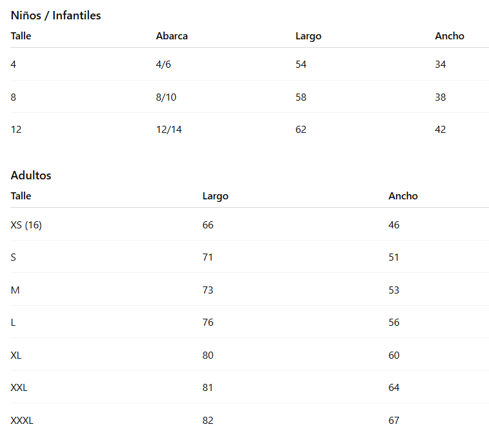Click the Ancho header in Adultos table
The height and width of the screenshot is (440, 489).
[403, 196]
